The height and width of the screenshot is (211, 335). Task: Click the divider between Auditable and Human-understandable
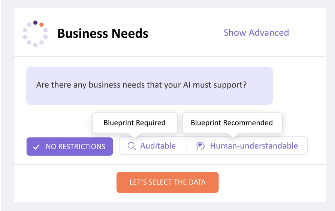click(186, 146)
